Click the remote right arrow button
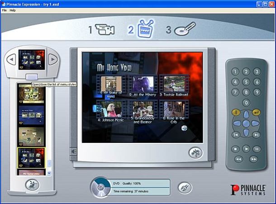The width and height of the screenshot is (276, 204). point(255,123)
